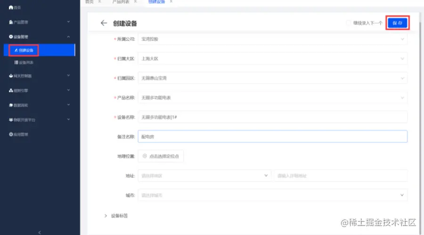Click the list icon next to 设备列表
The image size is (424, 235).
tap(16, 63)
